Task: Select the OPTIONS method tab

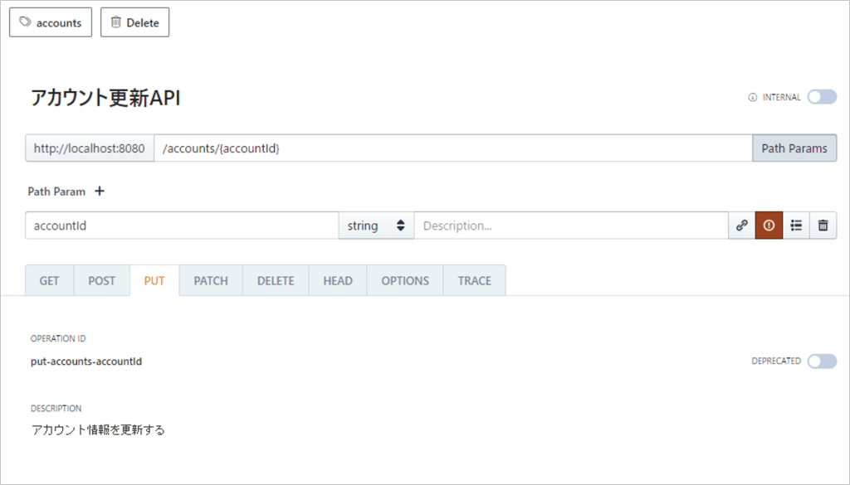Action: pos(405,281)
